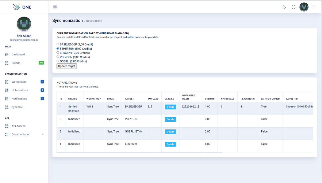Click the Notarizations grid icon
The image size is (322, 183).
(x=6, y=90)
